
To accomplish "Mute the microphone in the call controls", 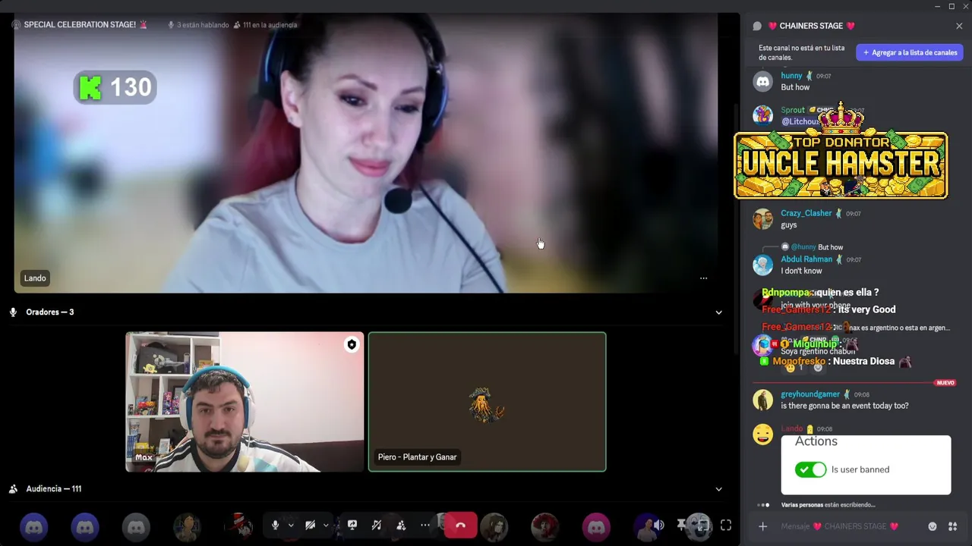I will 275,525.
